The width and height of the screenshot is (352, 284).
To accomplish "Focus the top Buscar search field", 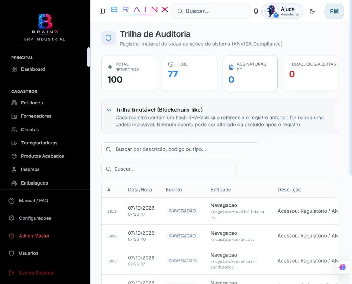I will (211, 11).
